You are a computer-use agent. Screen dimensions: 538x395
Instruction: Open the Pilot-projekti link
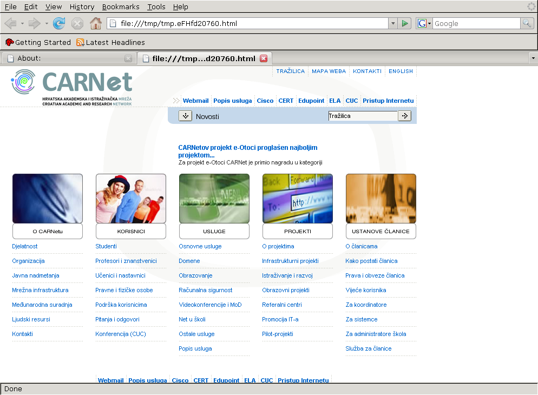pyautogui.click(x=278, y=334)
